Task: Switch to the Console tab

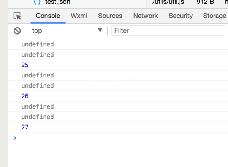Action: (48, 16)
